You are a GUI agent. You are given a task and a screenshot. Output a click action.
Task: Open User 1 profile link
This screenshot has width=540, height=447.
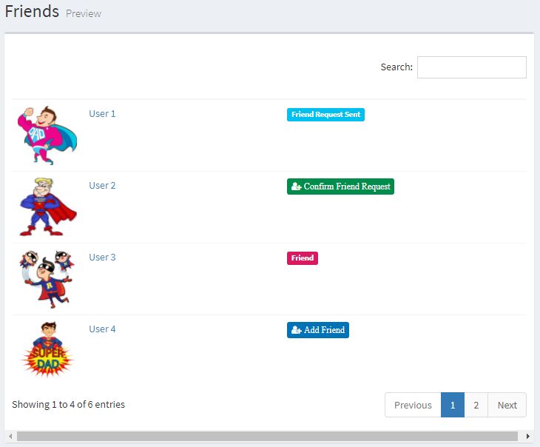click(x=102, y=114)
